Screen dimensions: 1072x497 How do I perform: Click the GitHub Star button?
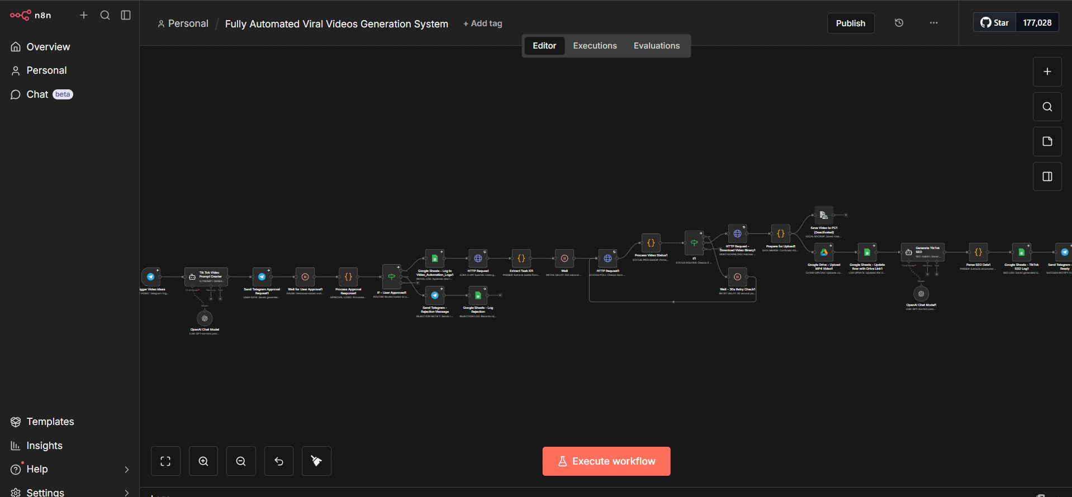(x=995, y=23)
